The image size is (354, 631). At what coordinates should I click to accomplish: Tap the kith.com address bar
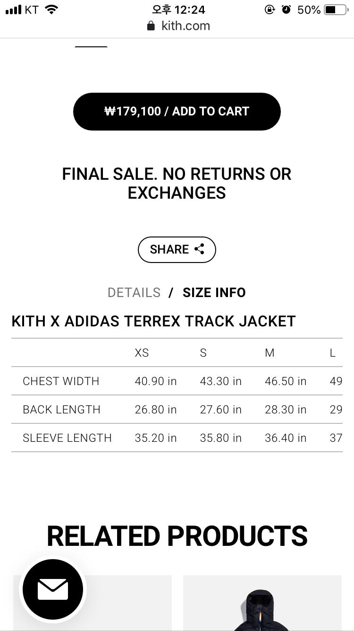[185, 26]
